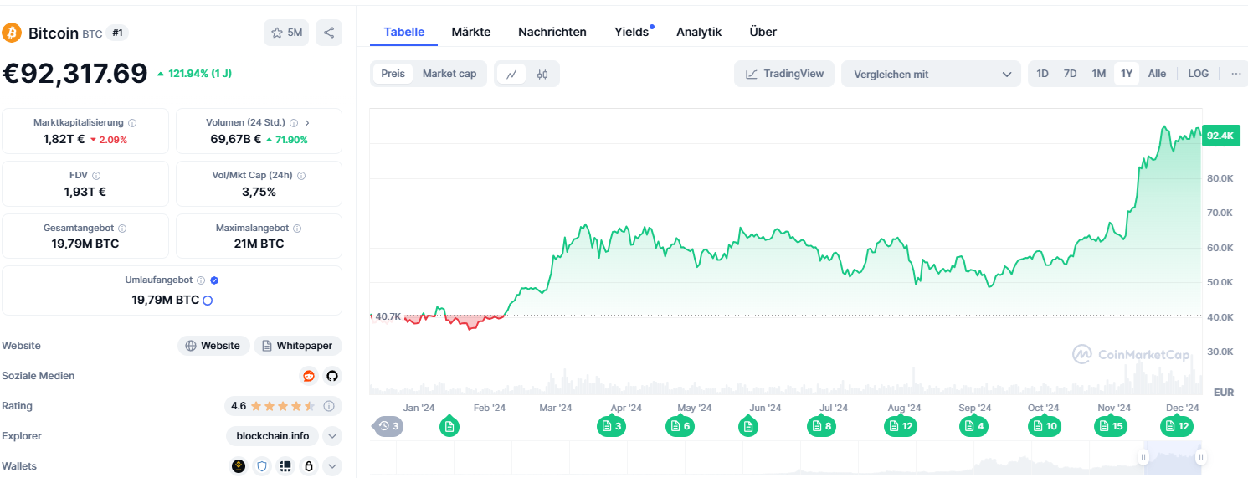Open Nov '24 news marker with 15

1111,427
